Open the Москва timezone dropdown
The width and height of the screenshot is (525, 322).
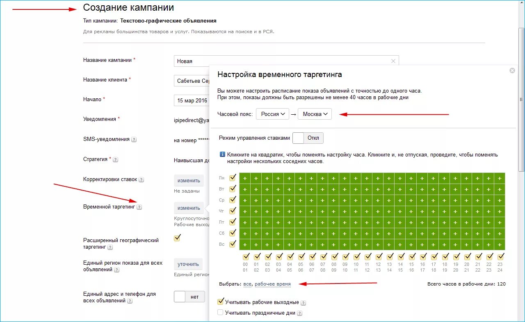click(x=315, y=114)
